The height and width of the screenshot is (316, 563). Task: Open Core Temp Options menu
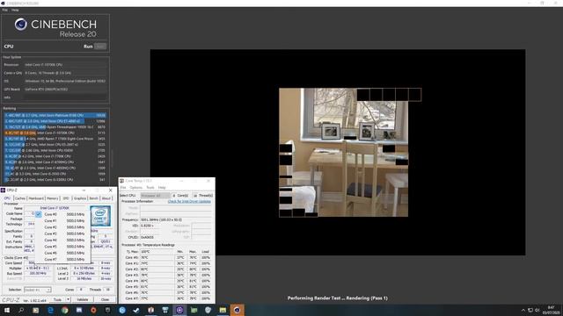click(136, 187)
